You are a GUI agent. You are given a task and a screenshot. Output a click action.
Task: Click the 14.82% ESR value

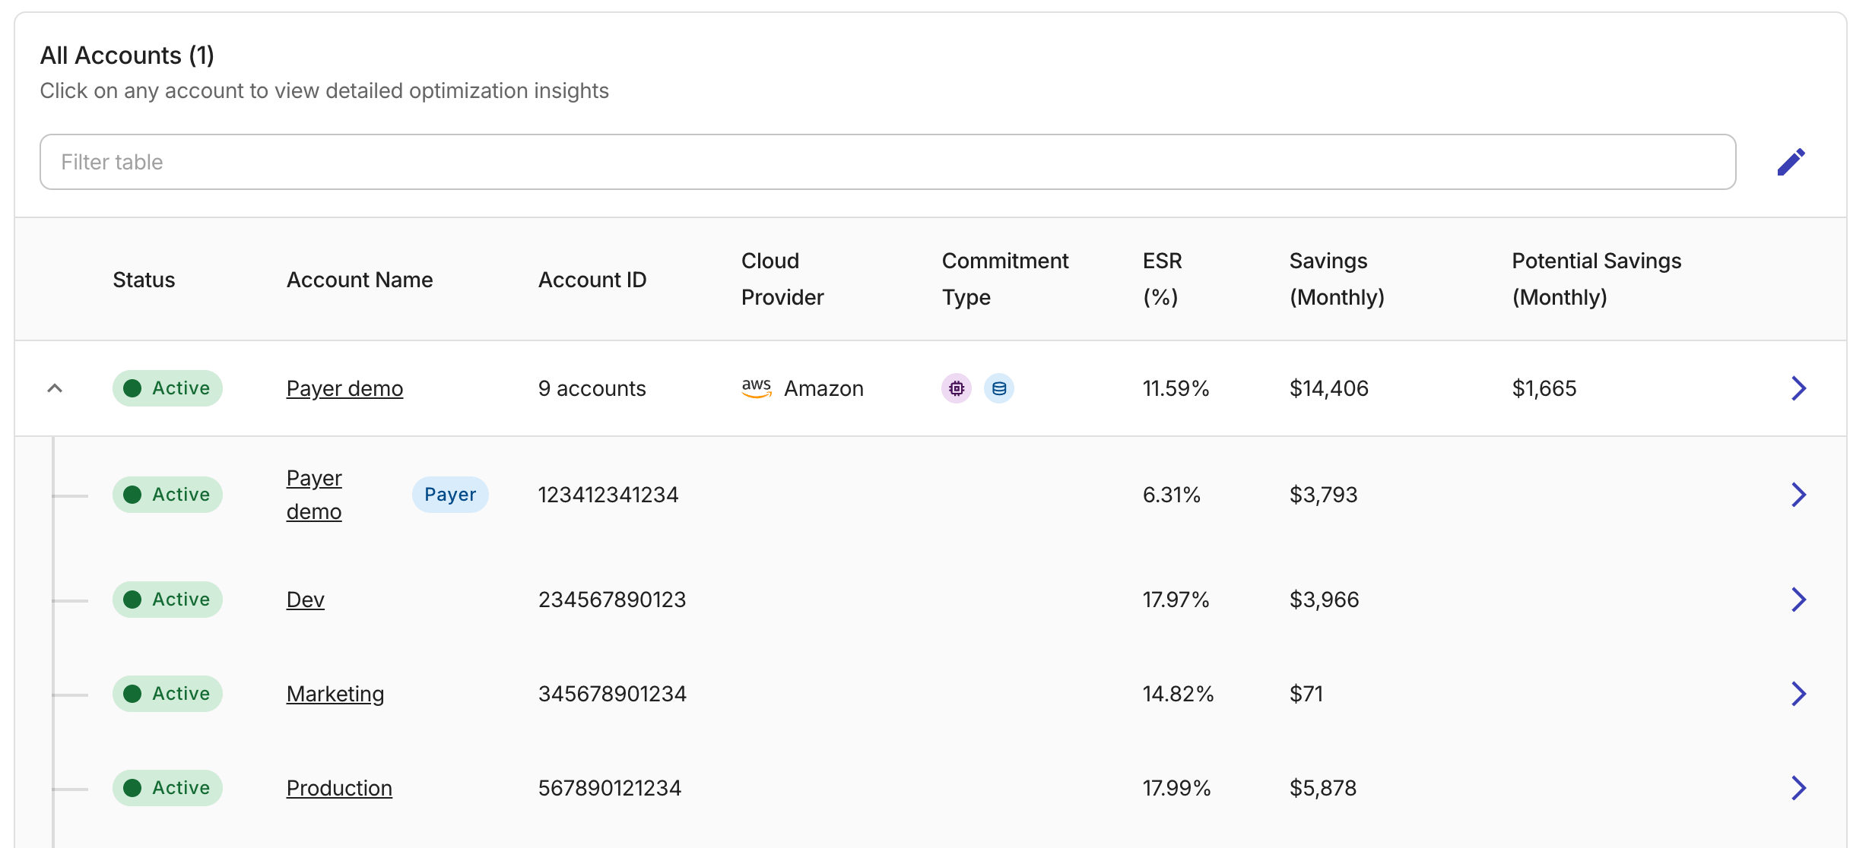click(1178, 694)
